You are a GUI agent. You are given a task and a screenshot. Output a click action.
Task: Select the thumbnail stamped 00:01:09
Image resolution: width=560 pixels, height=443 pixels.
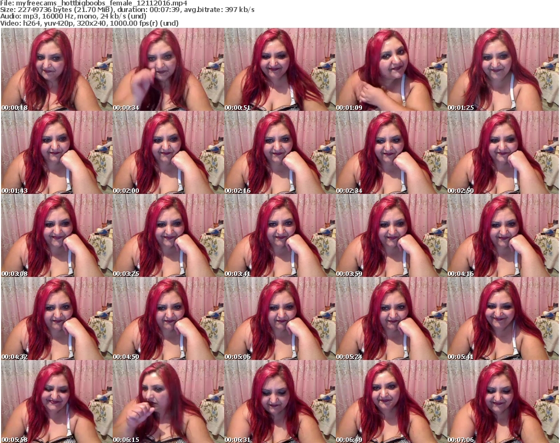click(392, 69)
